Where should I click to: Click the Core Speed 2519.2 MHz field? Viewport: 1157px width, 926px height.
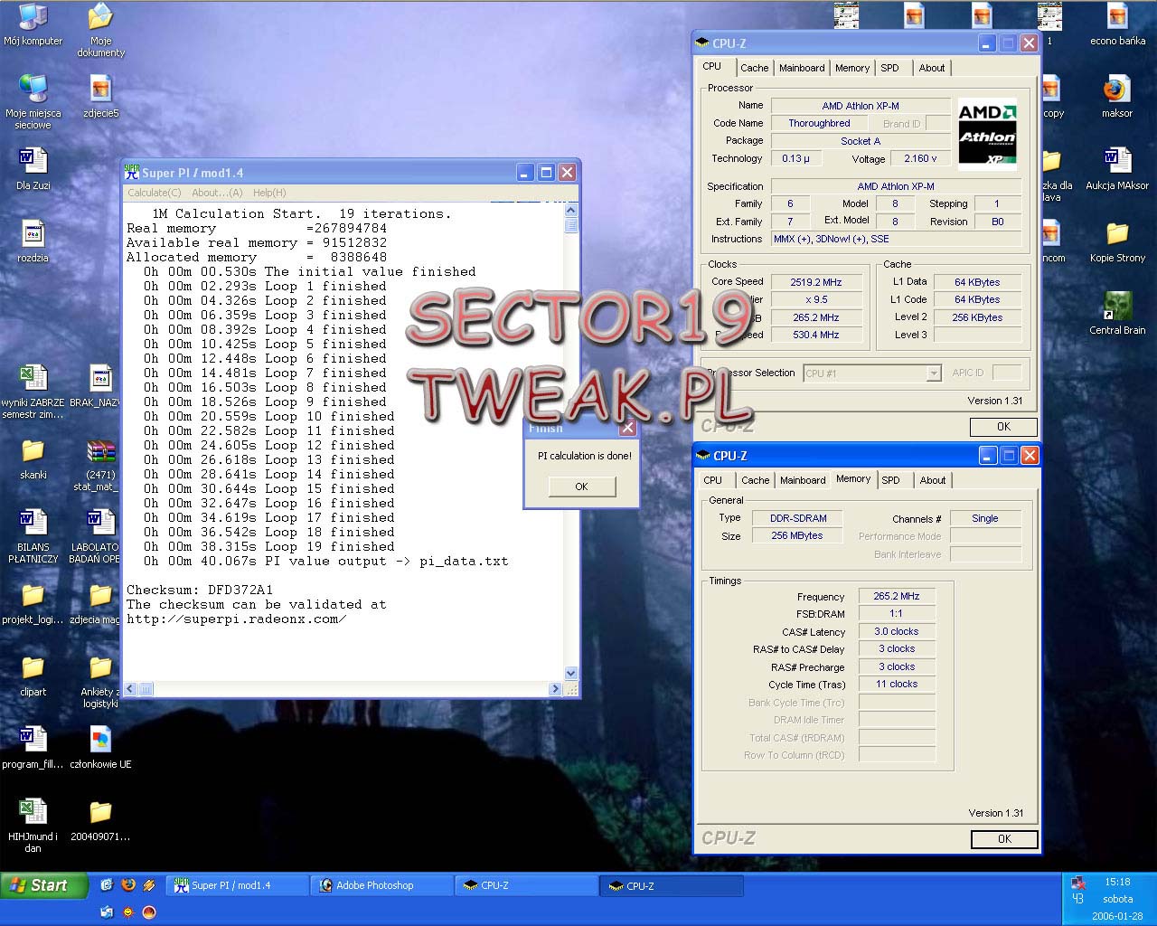[x=815, y=281]
